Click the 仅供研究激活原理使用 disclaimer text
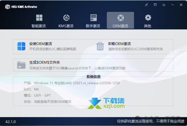187x126 pixels. [x=151, y=121]
